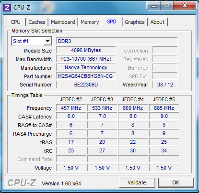
Task: Open the Slot #1 dropdown arrow
Action: pos(47,41)
